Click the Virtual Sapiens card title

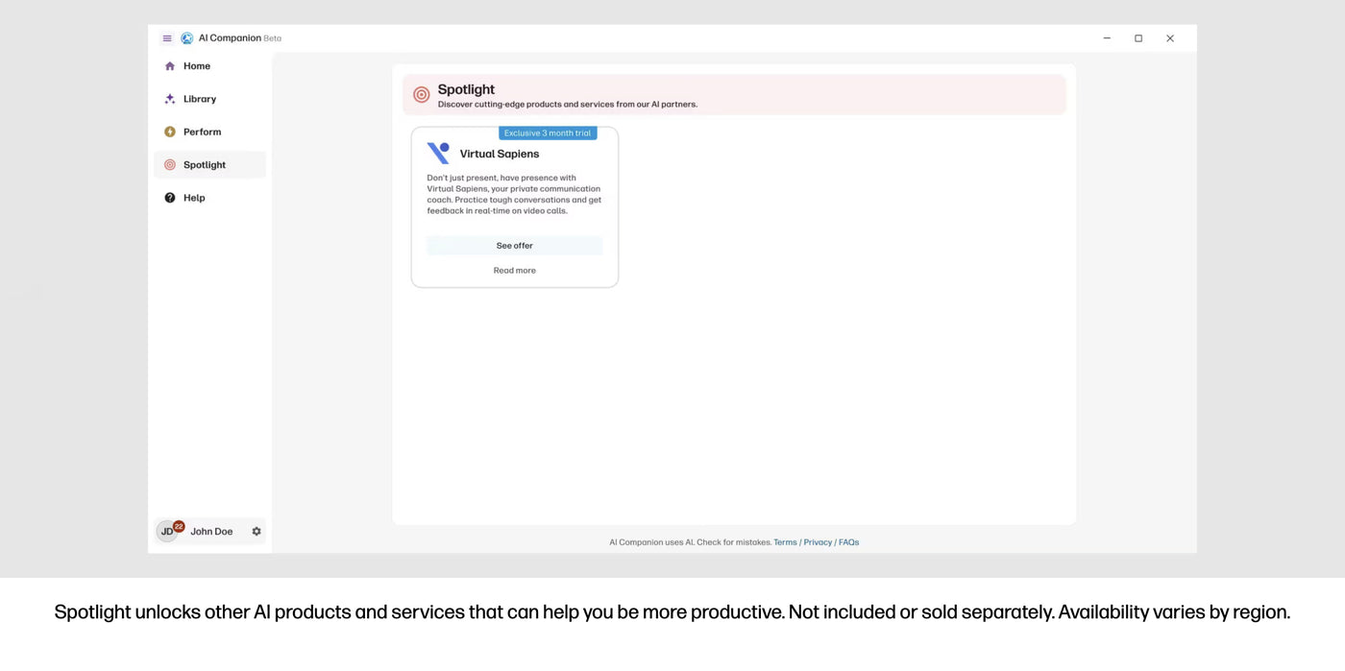[500, 154]
